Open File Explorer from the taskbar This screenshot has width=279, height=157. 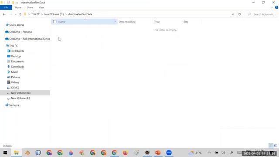[16, 153]
